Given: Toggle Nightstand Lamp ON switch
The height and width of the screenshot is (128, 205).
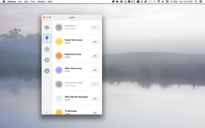Looking at the screenshot, I should [95, 56].
